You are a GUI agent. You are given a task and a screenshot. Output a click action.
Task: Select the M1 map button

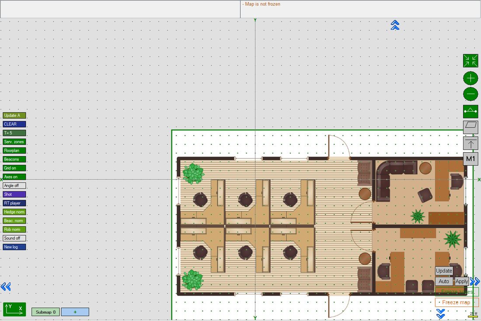(470, 159)
